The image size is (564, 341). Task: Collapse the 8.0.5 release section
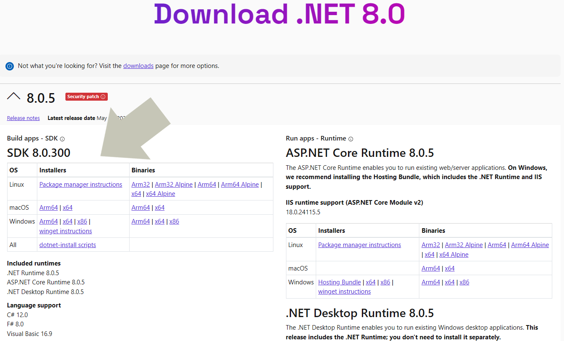[14, 97]
